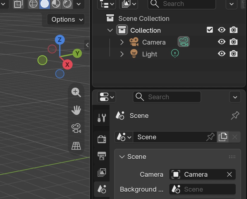
Task: Switch to wireframe viewport shading
Action: [33, 4]
